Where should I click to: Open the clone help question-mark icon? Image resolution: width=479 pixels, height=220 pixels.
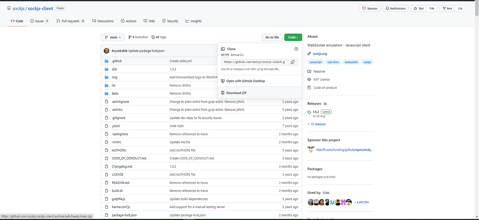(x=296, y=49)
